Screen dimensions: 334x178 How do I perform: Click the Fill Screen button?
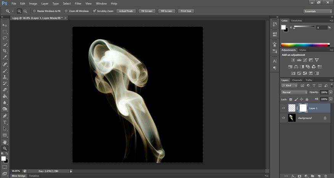tap(166, 11)
